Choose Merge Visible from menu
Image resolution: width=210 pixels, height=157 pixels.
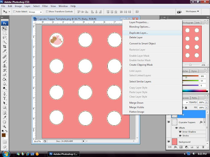[x=152, y=107]
